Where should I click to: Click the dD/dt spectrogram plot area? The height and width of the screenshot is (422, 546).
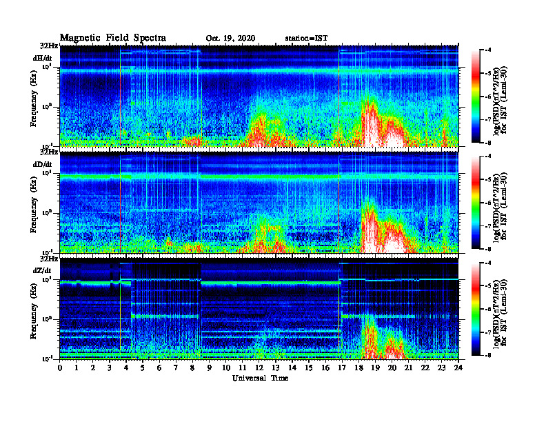259,202
